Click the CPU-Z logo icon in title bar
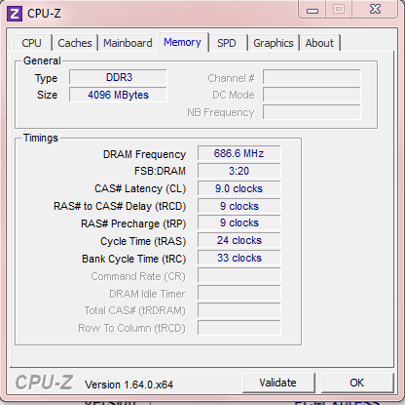The height and width of the screenshot is (405, 405). (x=15, y=14)
